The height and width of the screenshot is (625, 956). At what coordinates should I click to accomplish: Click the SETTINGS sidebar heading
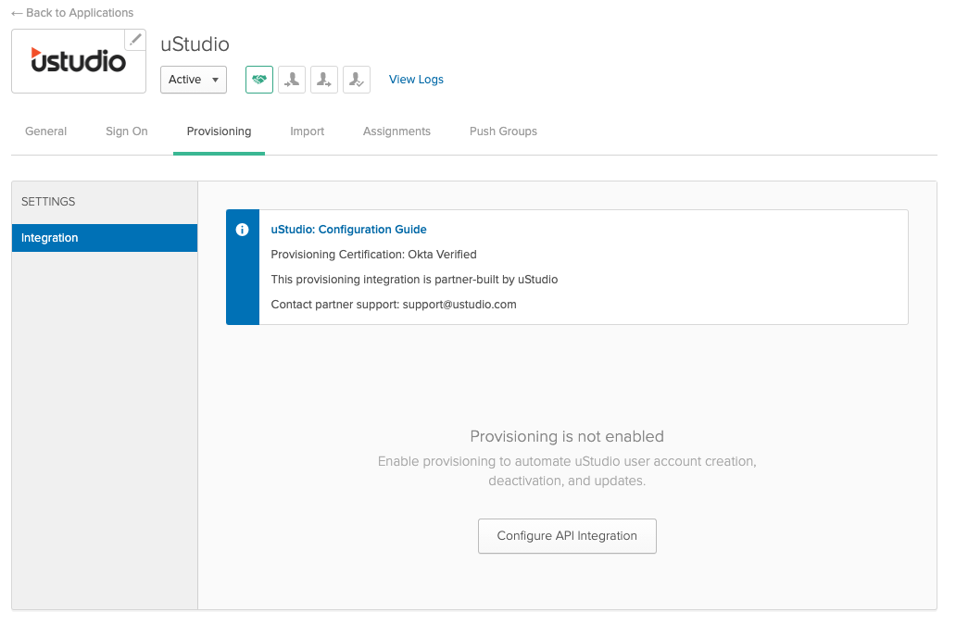[48, 202]
